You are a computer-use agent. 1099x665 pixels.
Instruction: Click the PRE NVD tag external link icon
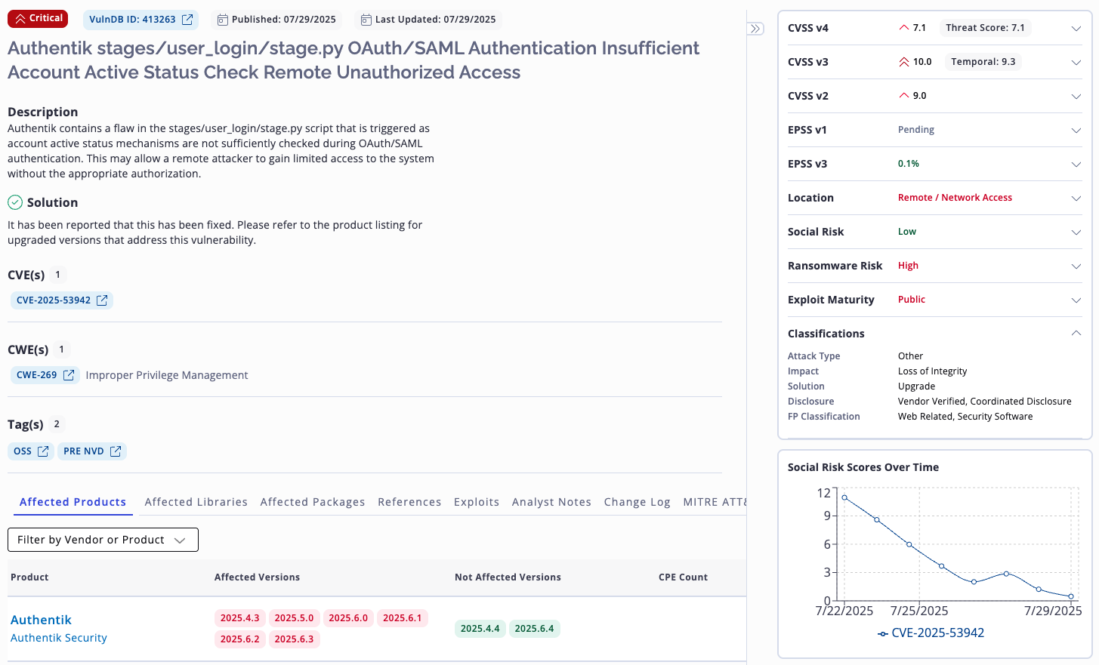pos(116,451)
